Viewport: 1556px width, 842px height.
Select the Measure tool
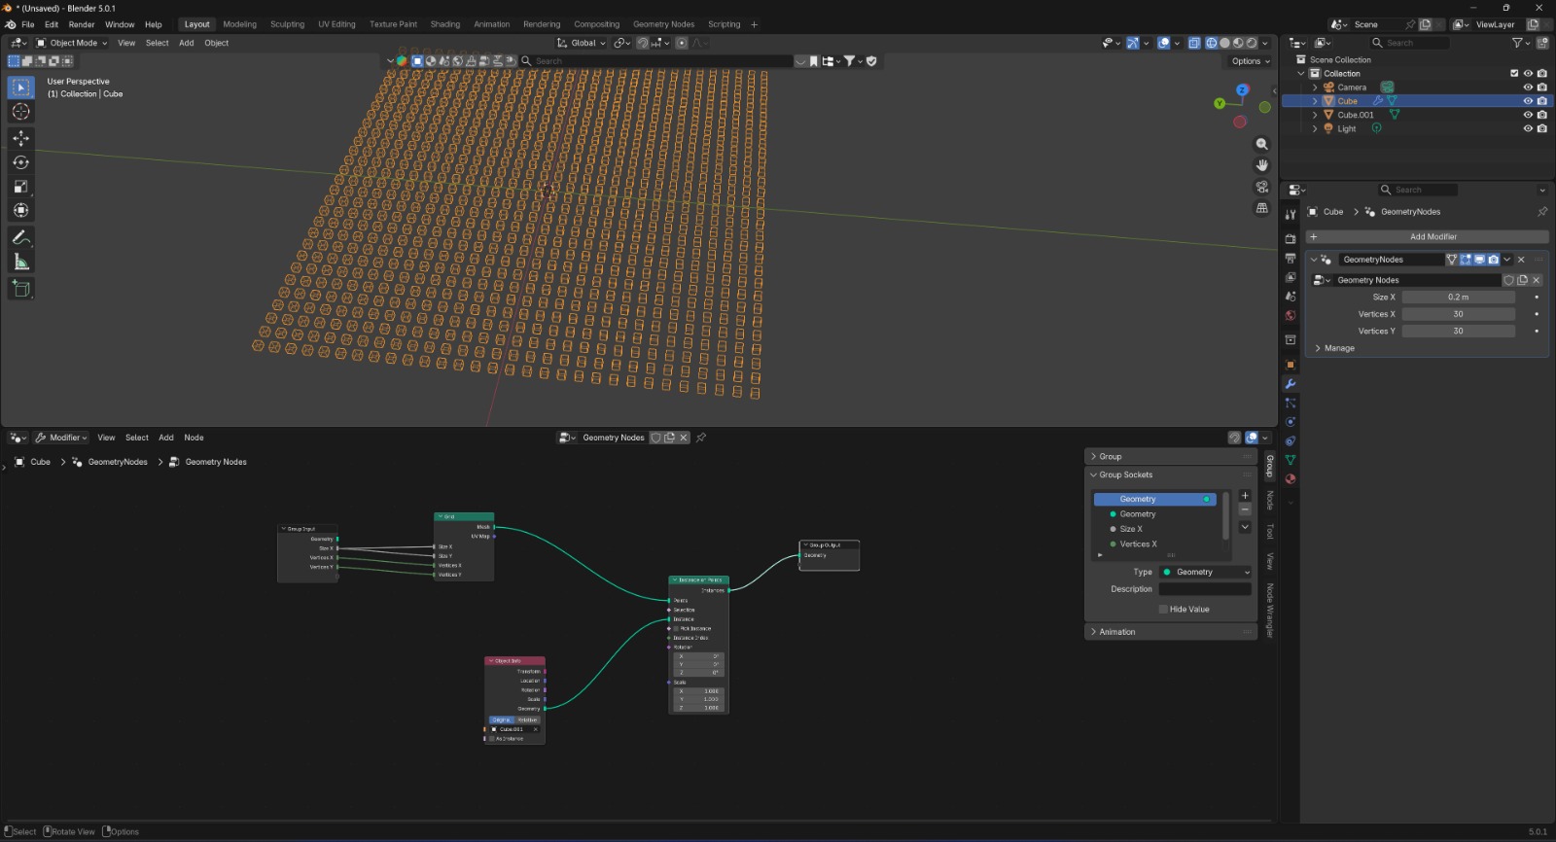point(20,263)
